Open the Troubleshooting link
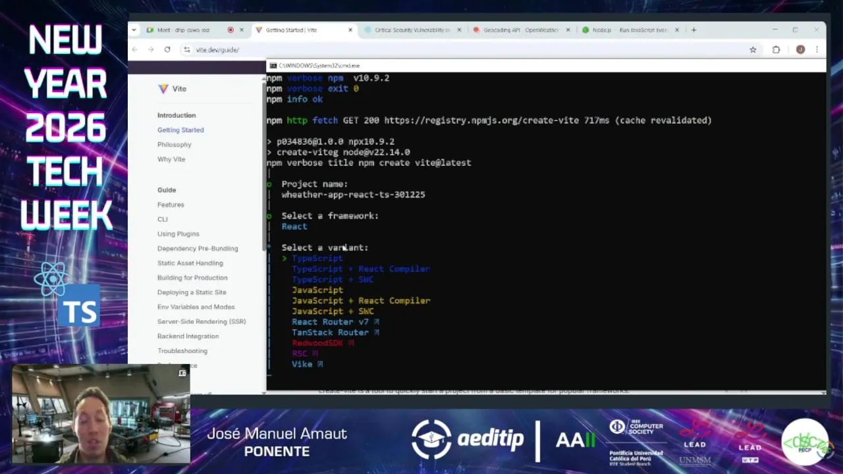 [182, 351]
